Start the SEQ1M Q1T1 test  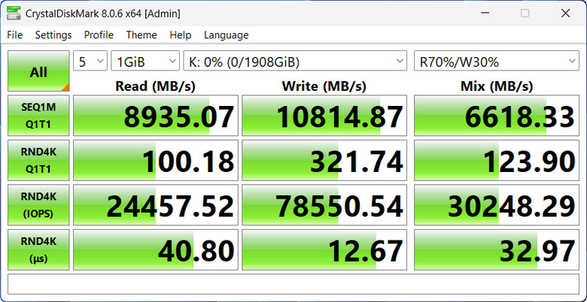38,116
